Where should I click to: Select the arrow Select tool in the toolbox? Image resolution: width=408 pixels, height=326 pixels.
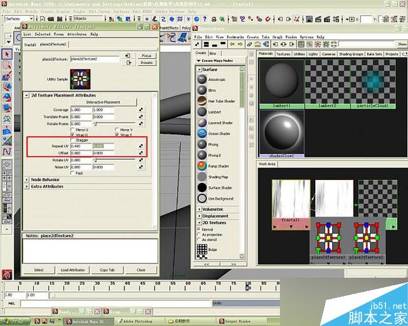pos(7,54)
